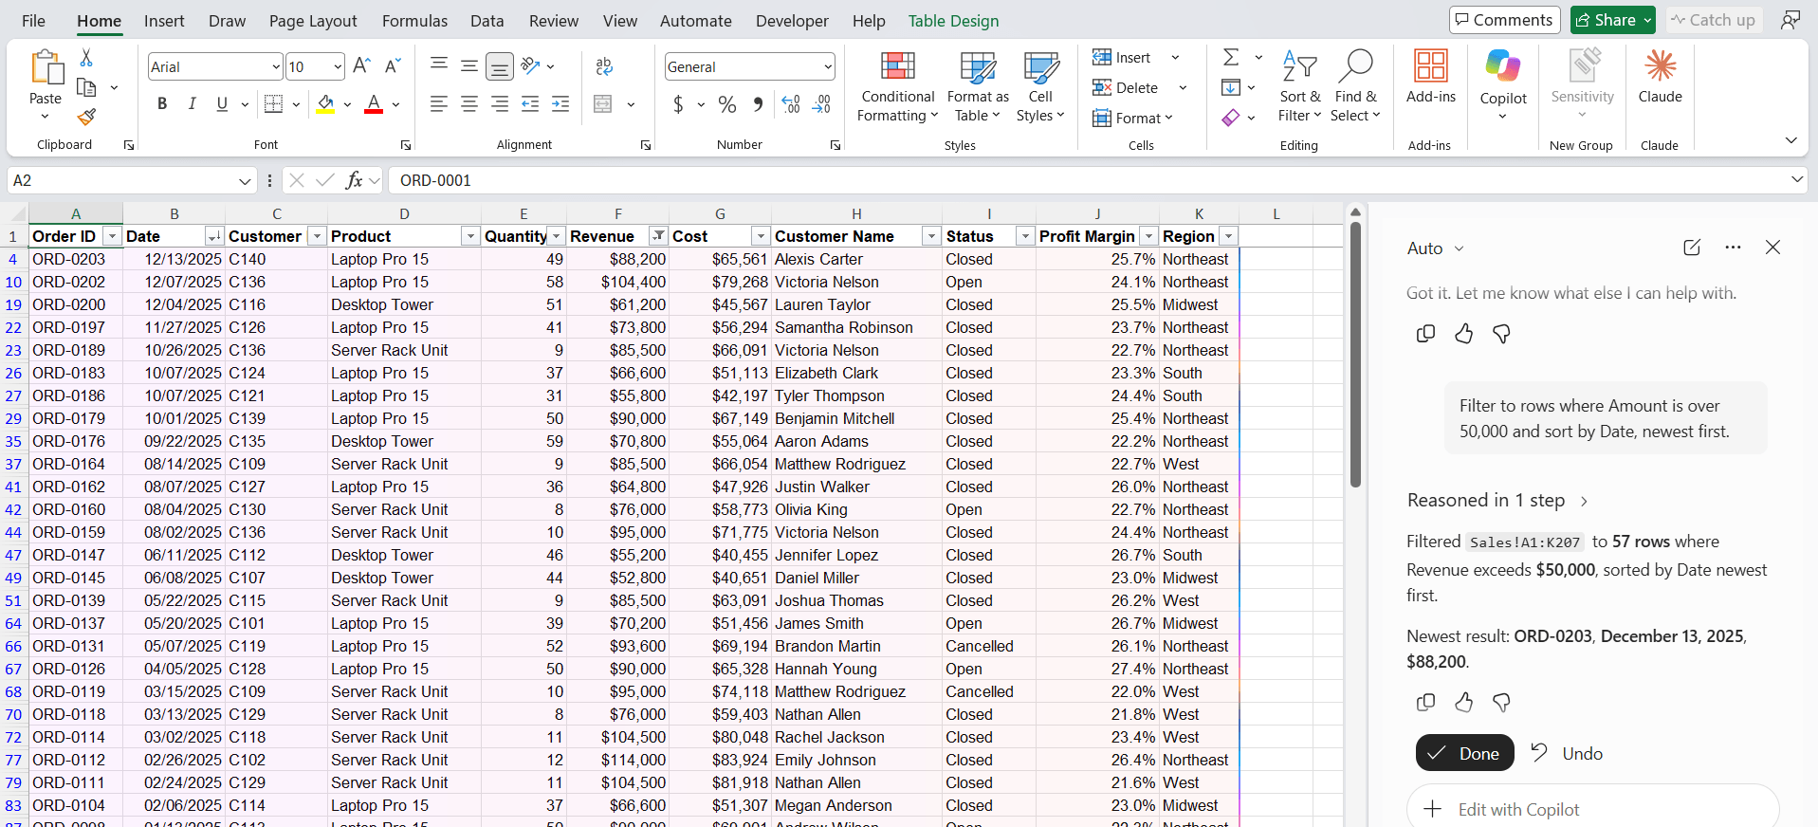The height and width of the screenshot is (827, 1818).
Task: Open new chat in Copilot pane
Action: [1692, 248]
